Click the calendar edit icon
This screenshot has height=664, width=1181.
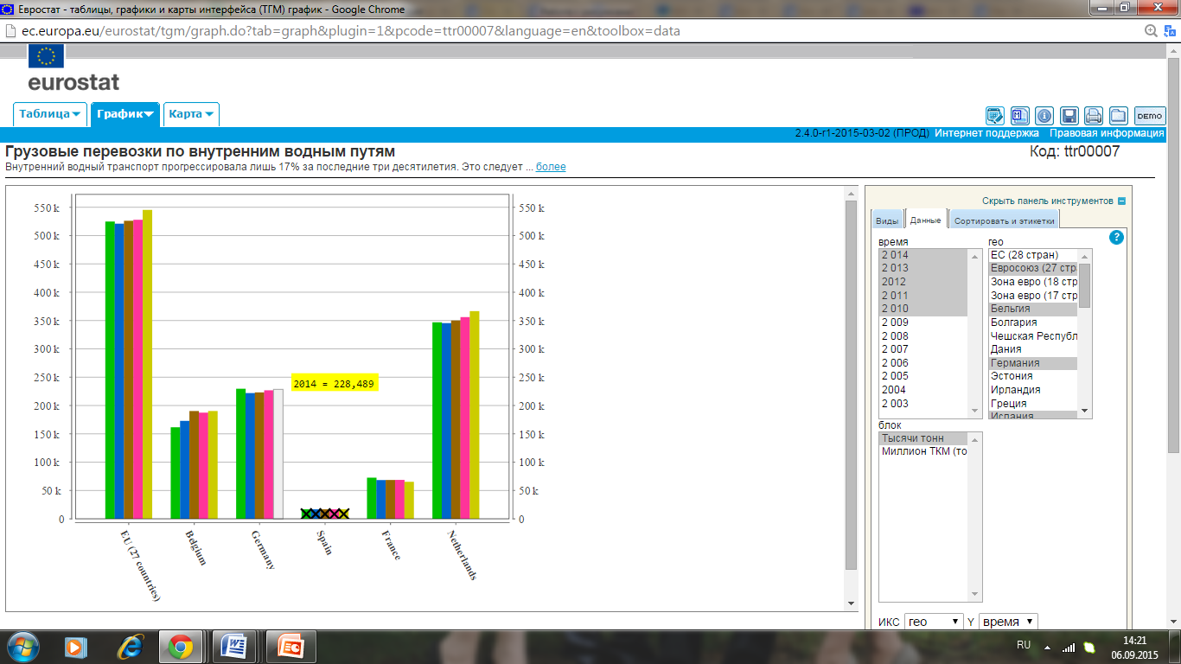(x=995, y=116)
